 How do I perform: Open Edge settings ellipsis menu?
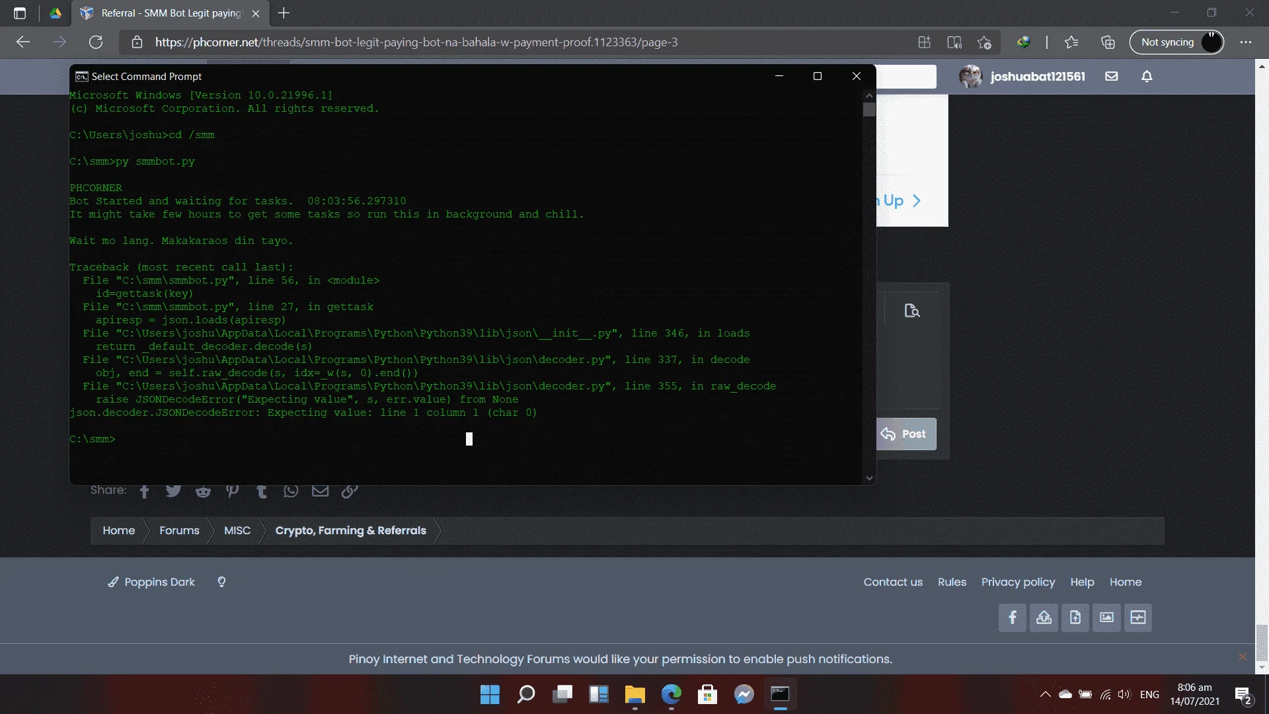(1246, 42)
